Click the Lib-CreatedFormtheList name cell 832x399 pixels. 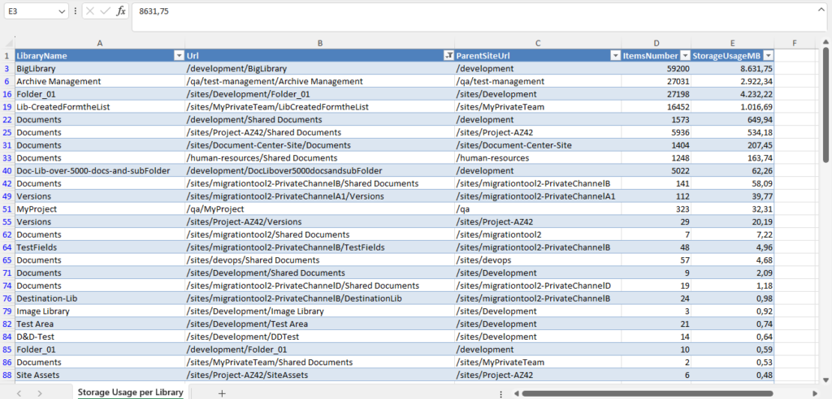[100, 106]
